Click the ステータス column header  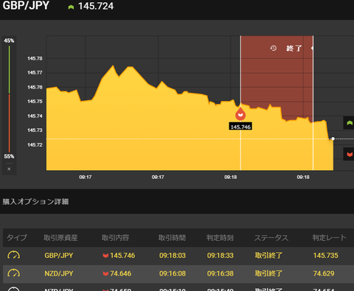coord(271,238)
